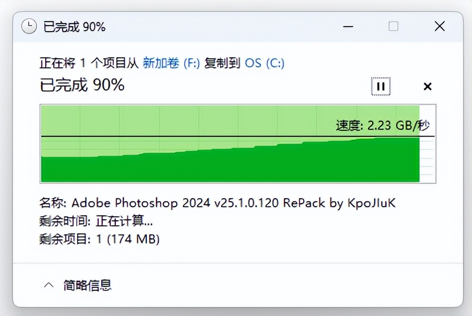Image resolution: width=472 pixels, height=316 pixels.
Task: Open the destination OS (C:) link
Action: (x=265, y=63)
